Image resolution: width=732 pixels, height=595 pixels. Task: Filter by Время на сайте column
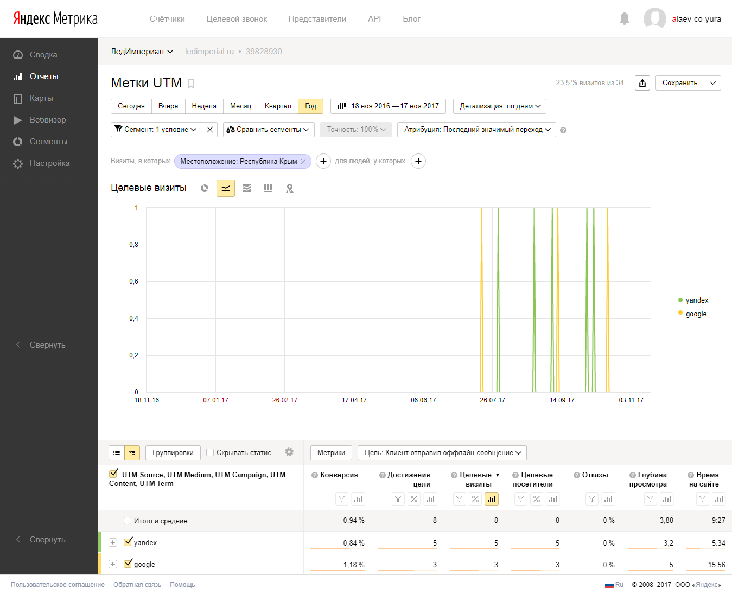point(703,499)
